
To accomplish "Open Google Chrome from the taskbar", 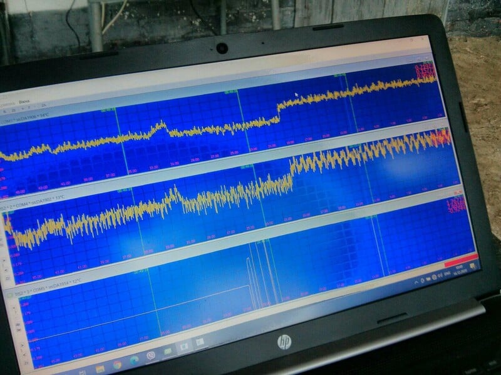I will tap(117, 364).
